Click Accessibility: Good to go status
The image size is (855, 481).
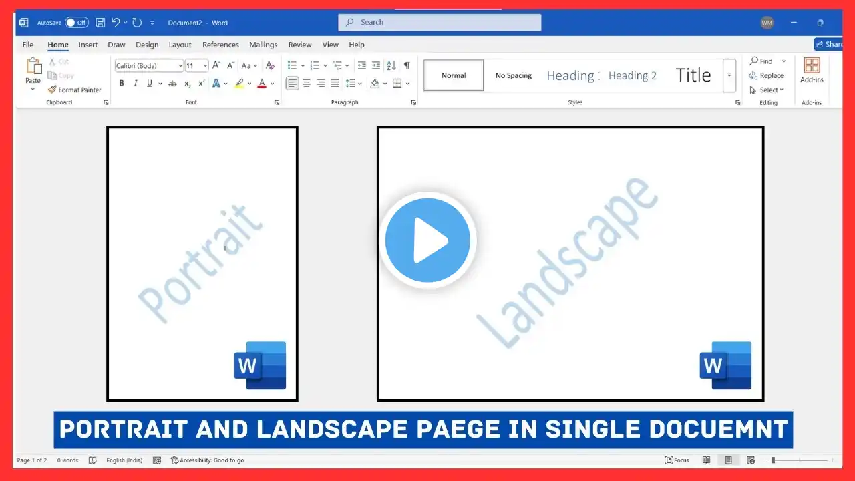[208, 460]
